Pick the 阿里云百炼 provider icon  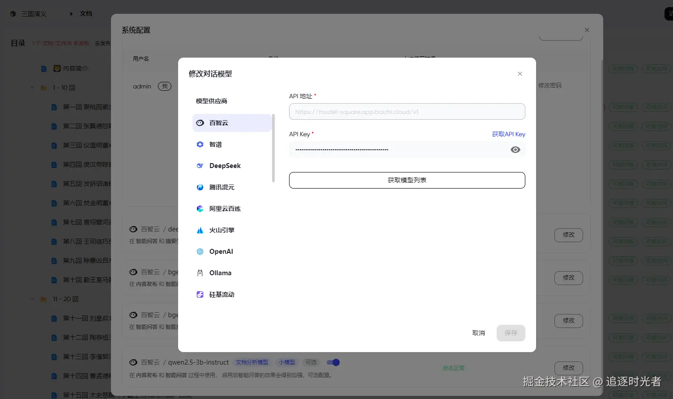tap(200, 209)
